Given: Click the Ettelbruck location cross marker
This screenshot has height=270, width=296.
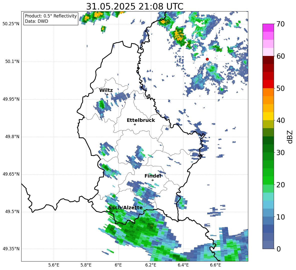Looking at the screenshot, I should pyautogui.click(x=135, y=124).
